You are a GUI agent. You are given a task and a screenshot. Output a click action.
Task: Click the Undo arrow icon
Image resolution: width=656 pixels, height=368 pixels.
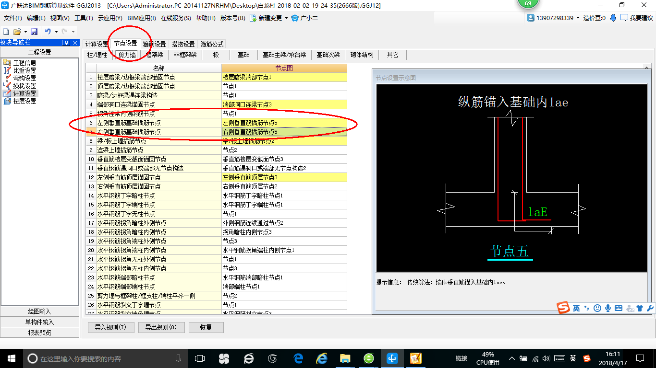click(x=48, y=31)
